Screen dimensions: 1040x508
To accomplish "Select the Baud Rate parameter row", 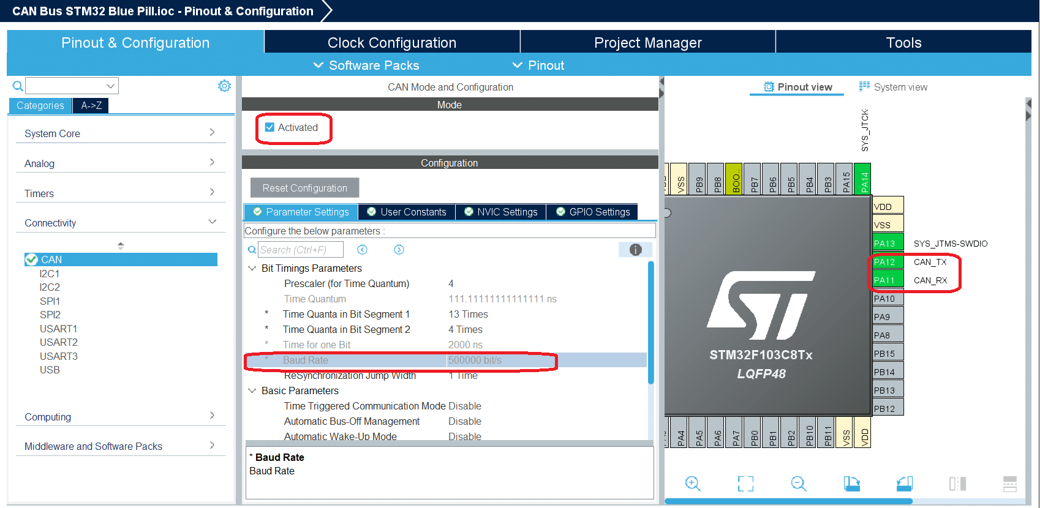I will pos(445,360).
